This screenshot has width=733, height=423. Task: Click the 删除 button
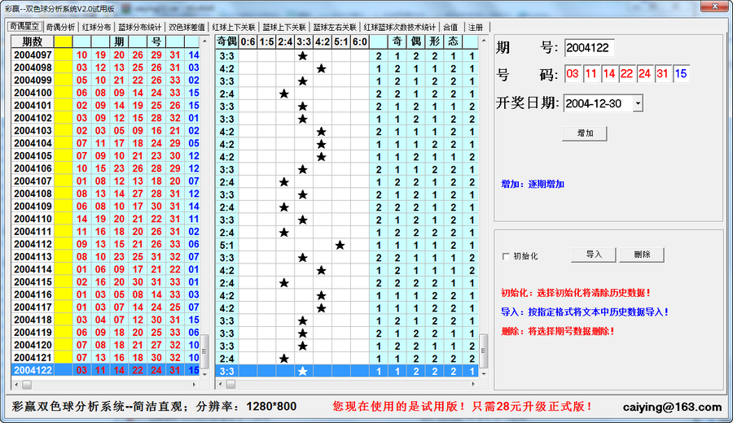pos(642,255)
